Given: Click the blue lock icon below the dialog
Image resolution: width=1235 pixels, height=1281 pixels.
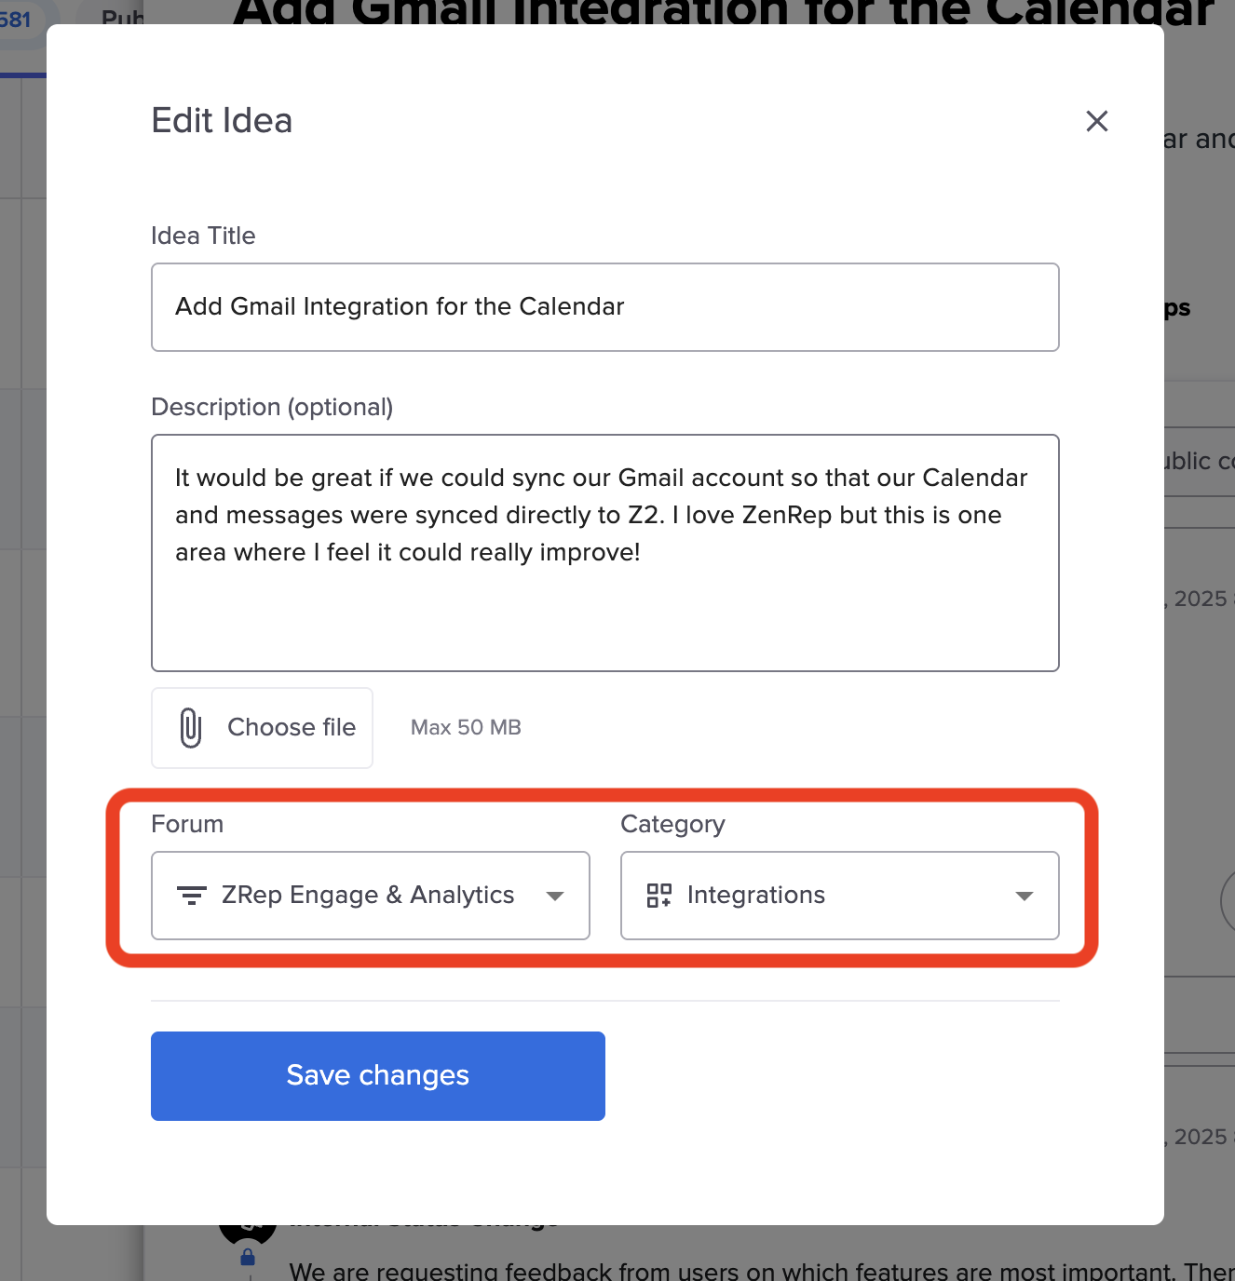Looking at the screenshot, I should (x=248, y=1258).
